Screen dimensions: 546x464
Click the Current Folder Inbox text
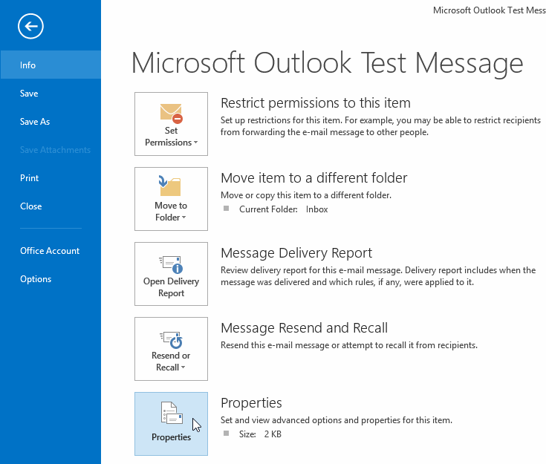284,209
